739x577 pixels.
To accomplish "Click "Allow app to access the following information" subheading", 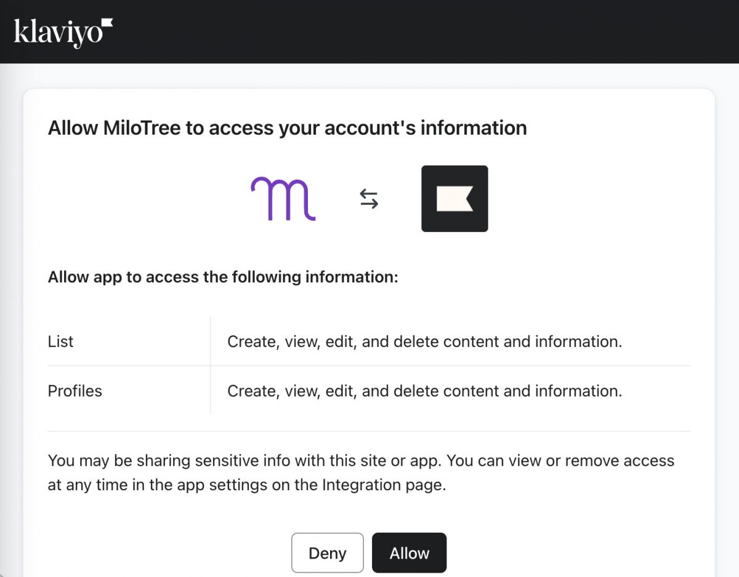I will tap(223, 277).
